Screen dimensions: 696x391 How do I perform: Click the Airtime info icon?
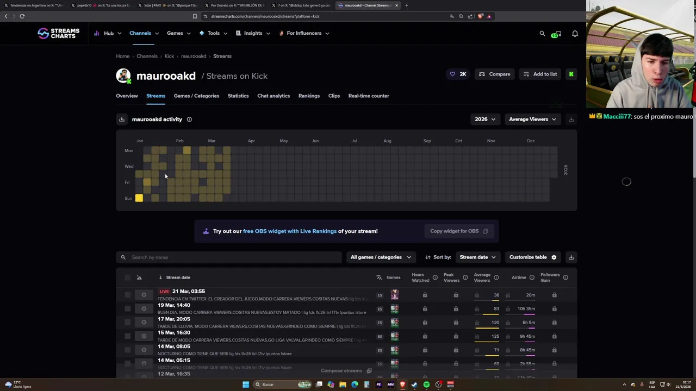[x=532, y=278]
